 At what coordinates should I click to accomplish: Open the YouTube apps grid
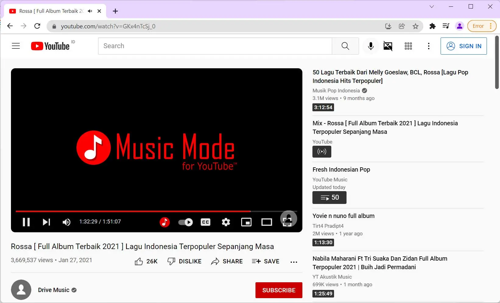(408, 46)
